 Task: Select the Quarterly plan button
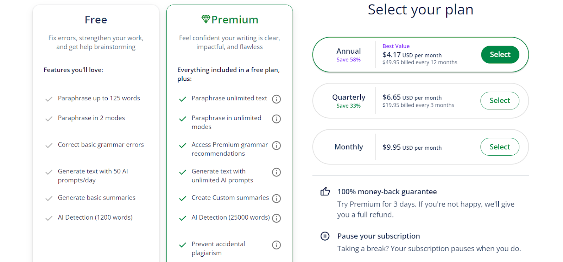pyautogui.click(x=500, y=101)
